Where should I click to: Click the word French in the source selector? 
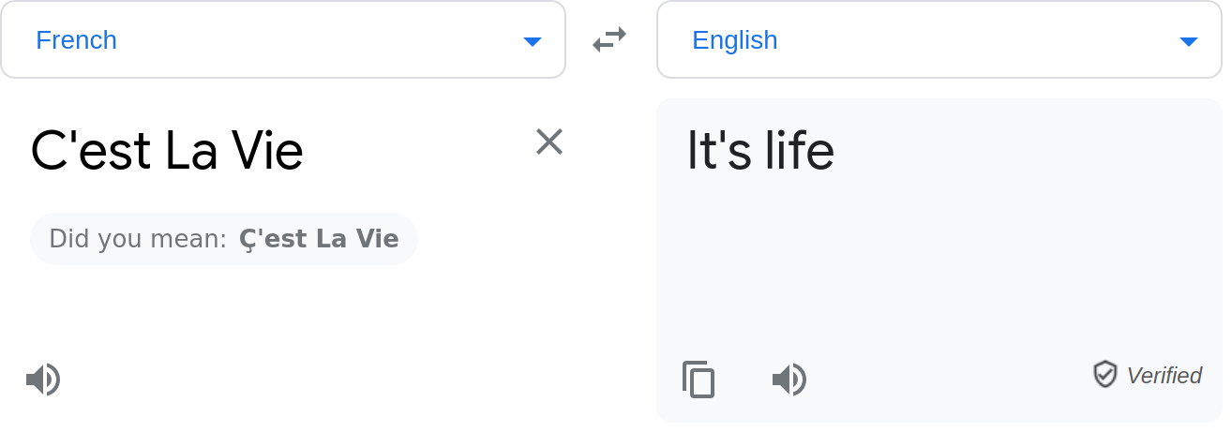click(76, 40)
